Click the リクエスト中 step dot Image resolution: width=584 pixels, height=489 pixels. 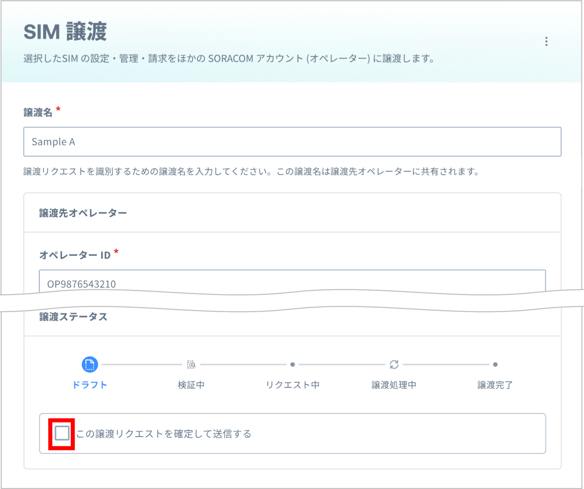pyautogui.click(x=292, y=365)
